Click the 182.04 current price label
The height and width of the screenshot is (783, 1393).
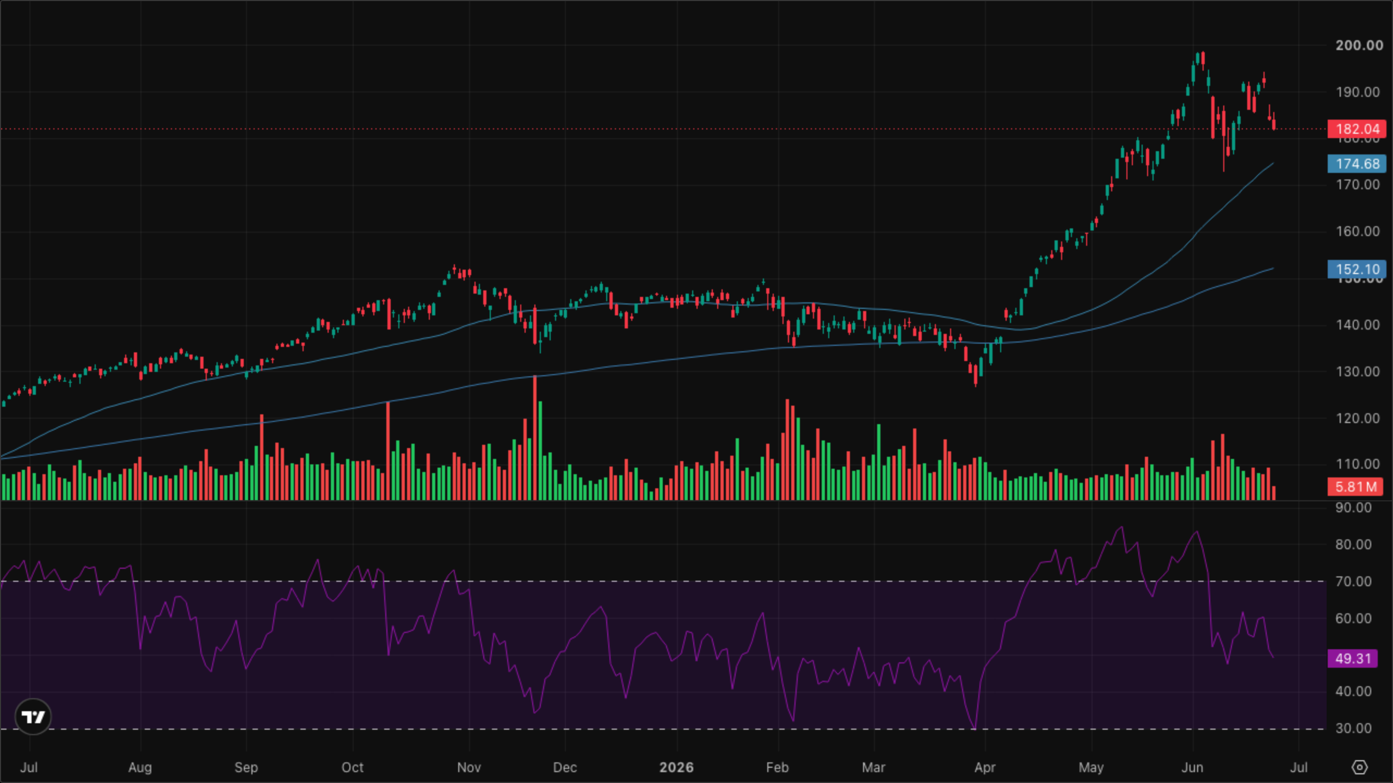coord(1357,129)
